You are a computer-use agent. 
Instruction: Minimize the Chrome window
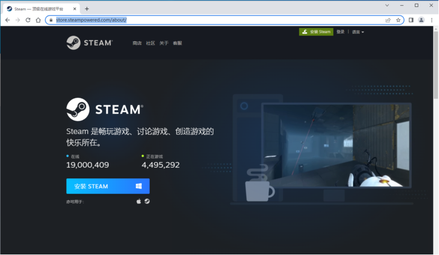coord(402,5)
